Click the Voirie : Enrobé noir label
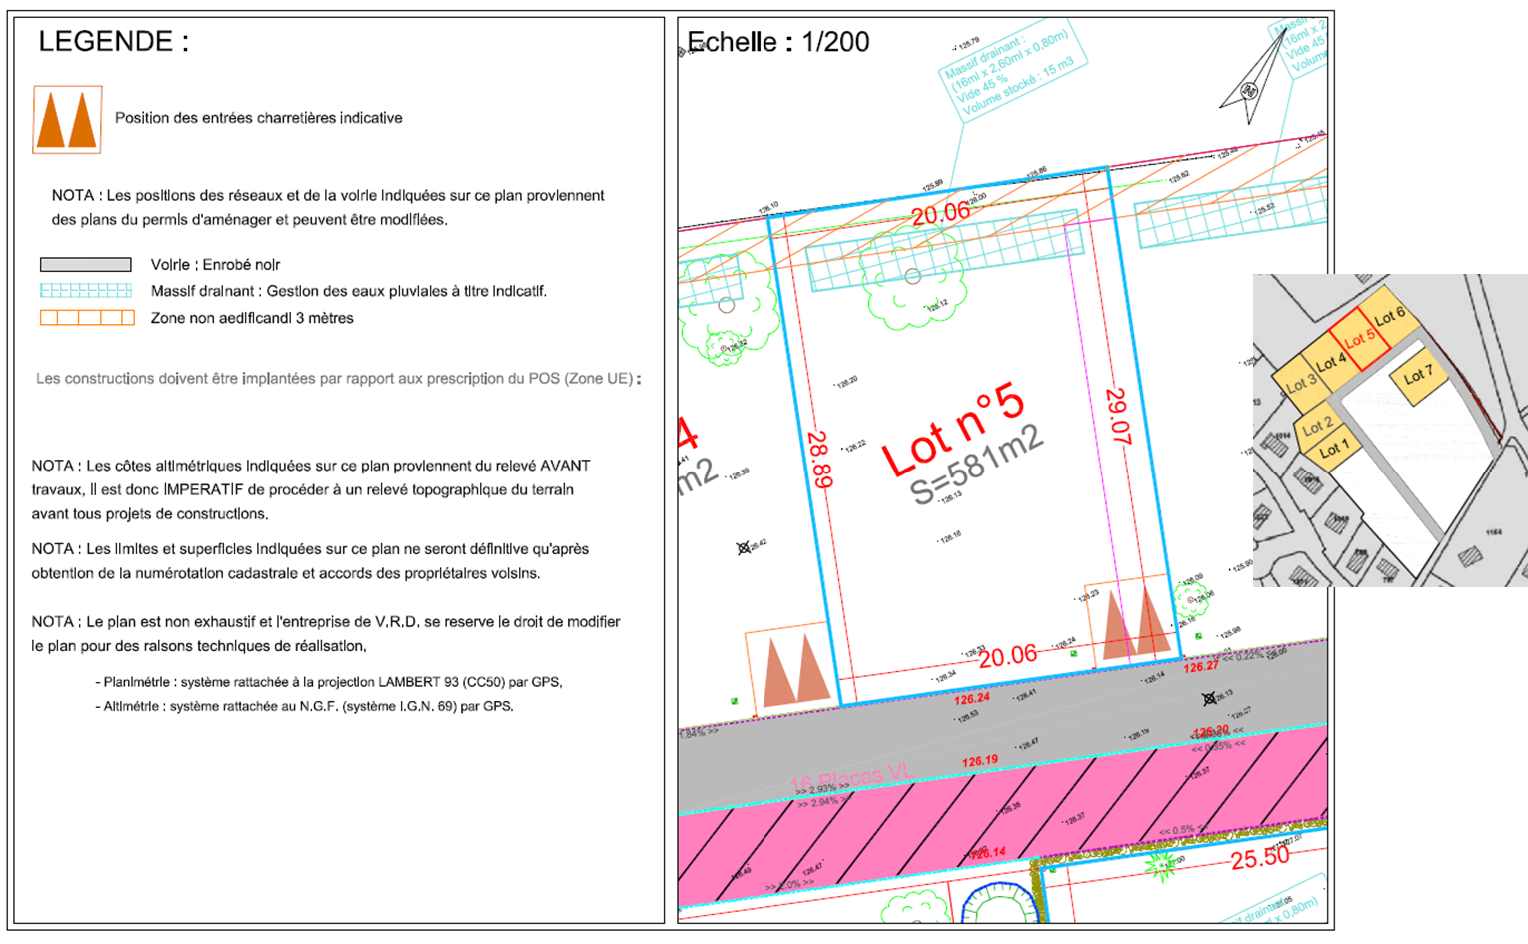The image size is (1528, 944). [x=215, y=265]
